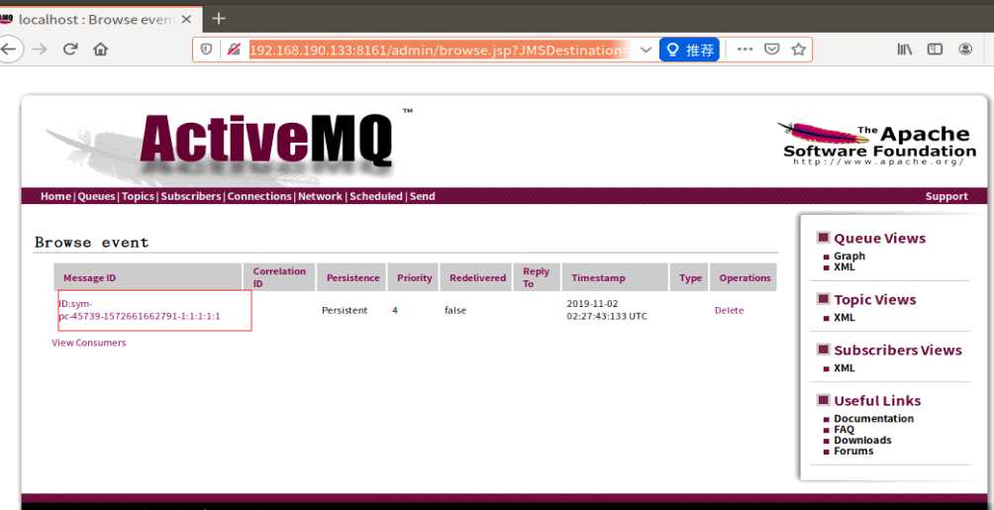Open the Subscribers navigation item

[191, 196]
